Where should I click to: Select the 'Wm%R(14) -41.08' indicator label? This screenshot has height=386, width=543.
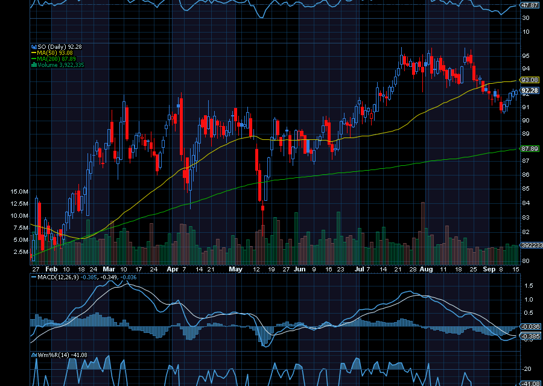[x=62, y=355]
